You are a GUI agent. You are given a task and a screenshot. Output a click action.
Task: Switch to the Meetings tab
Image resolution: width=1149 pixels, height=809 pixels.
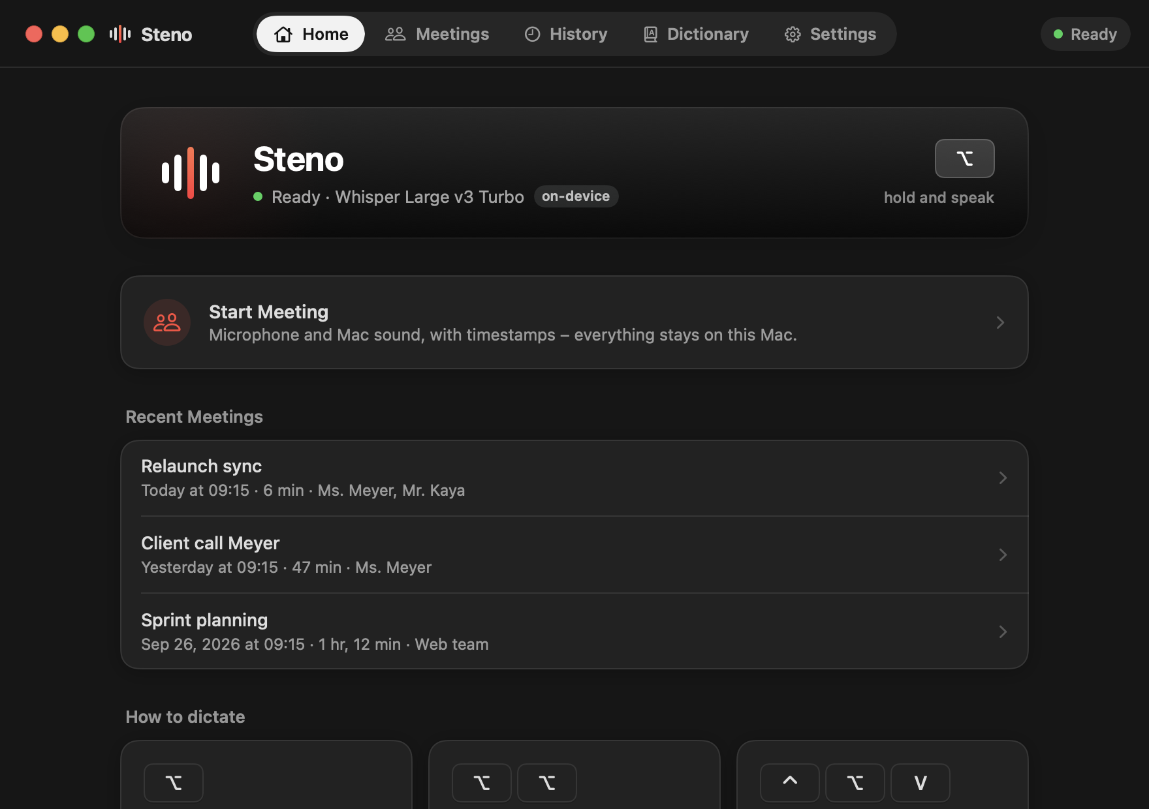tap(437, 34)
